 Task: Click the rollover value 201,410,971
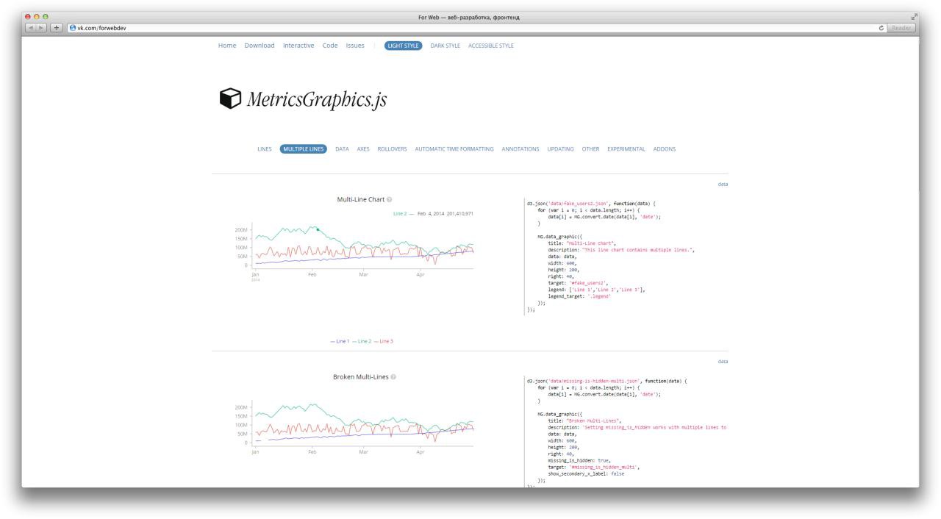click(x=459, y=213)
